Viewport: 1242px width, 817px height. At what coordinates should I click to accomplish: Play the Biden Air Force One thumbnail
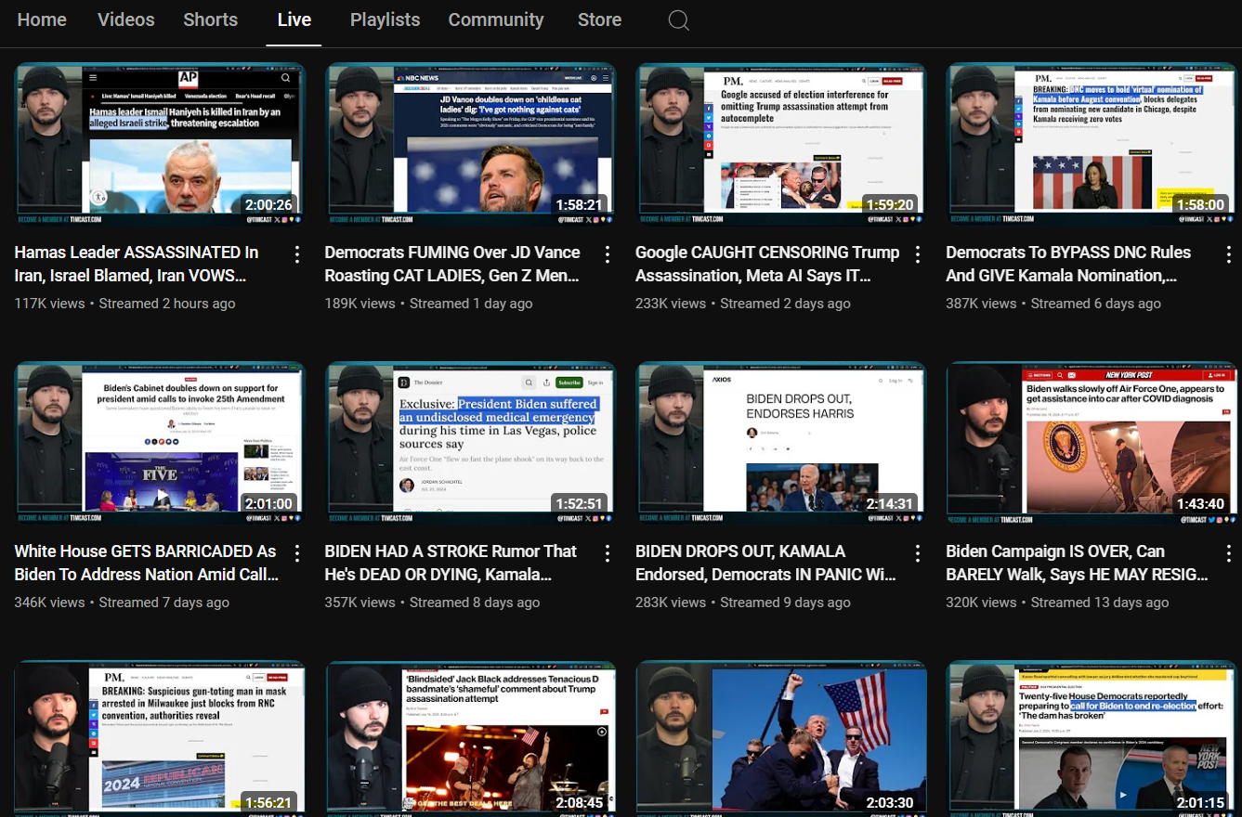click(1091, 443)
